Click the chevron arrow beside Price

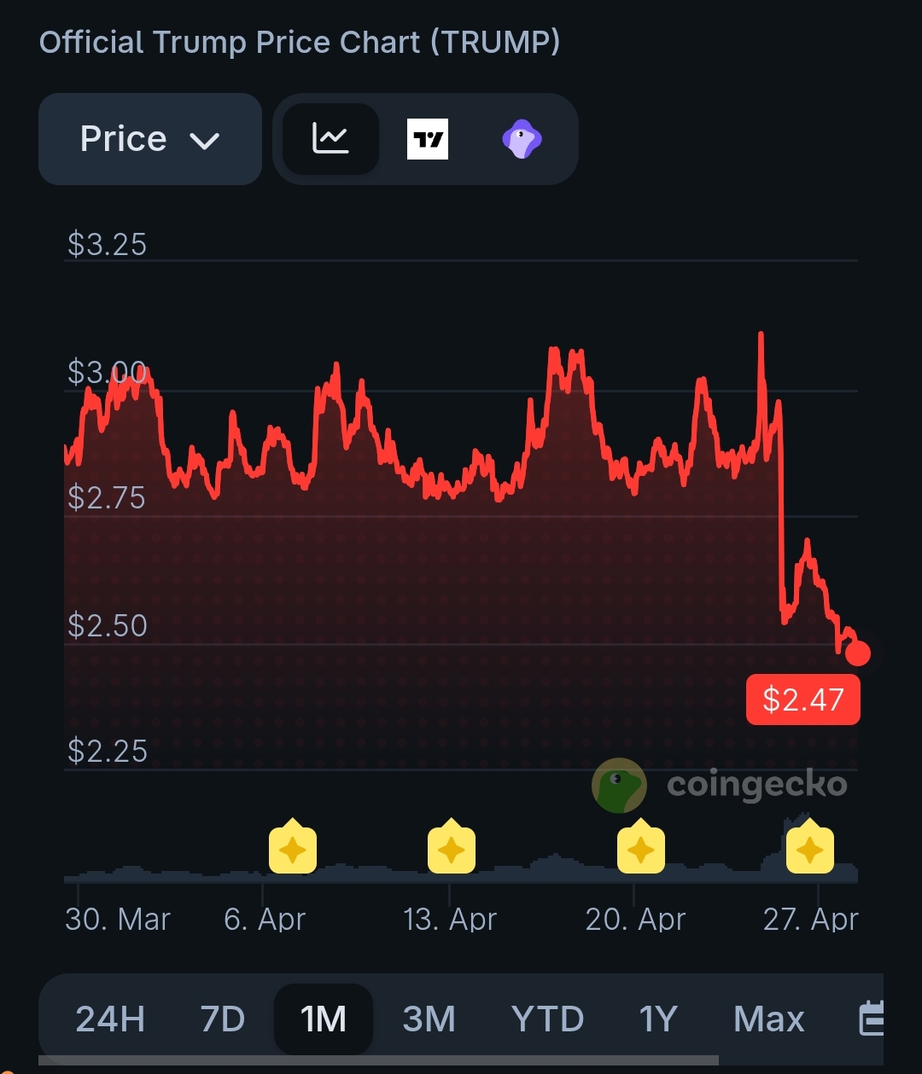(x=205, y=141)
